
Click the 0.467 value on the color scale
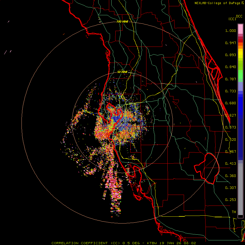pos(231,152)
